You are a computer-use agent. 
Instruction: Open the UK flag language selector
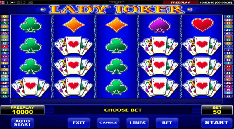click(x=2, y=2)
